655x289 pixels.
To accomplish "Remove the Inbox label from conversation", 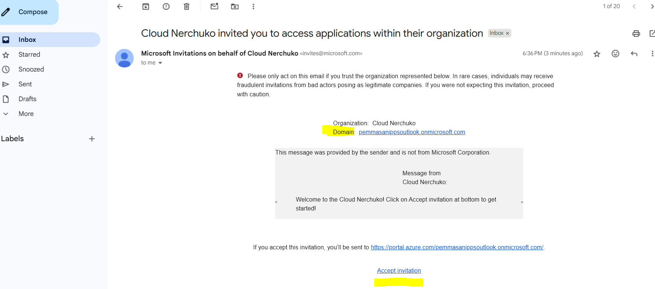I will 507,33.
